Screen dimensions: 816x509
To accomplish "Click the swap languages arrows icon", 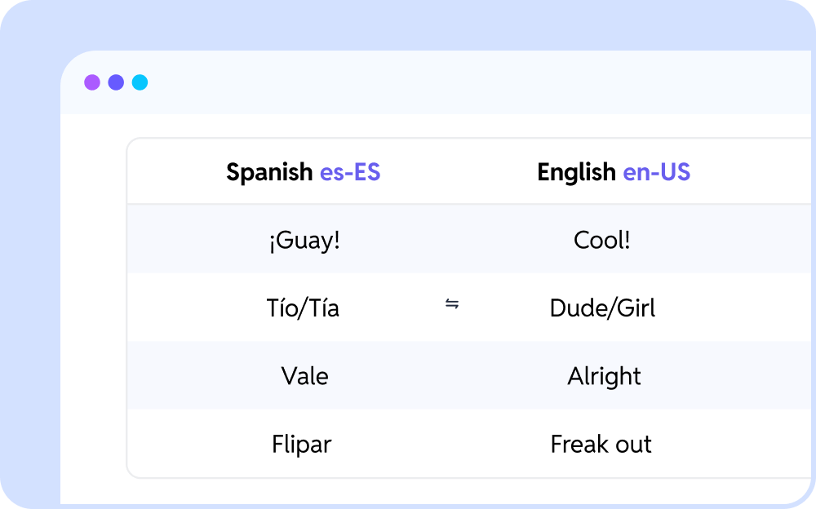I will pos(452,304).
